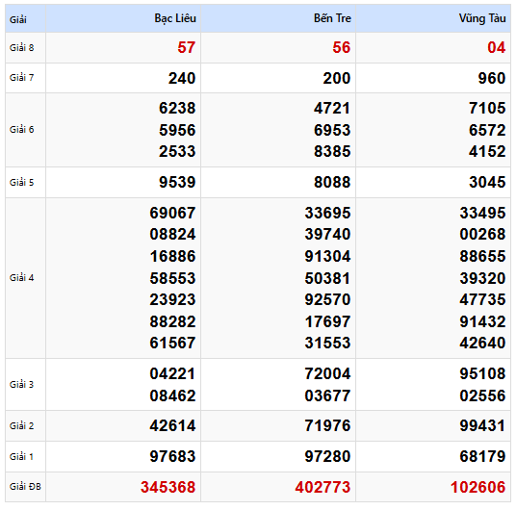Click Bến Tre Giải 3 number 72004
Screen dimensions: 516x510
click(x=327, y=373)
